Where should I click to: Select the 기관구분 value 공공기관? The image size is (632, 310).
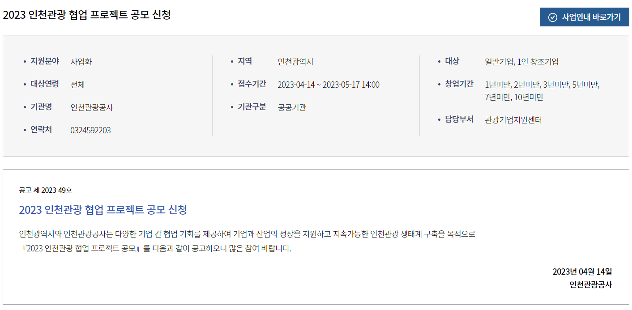(292, 107)
